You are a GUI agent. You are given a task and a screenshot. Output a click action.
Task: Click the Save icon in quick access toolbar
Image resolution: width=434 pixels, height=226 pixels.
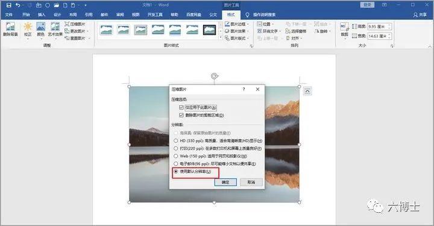[x=9, y=5]
